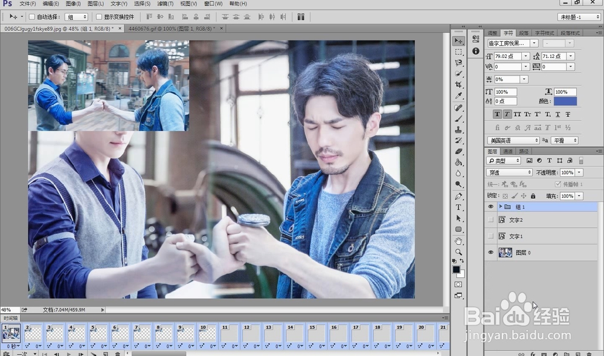The height and width of the screenshot is (356, 604).
Task: Show the 文字1 layer
Action: pyautogui.click(x=490, y=236)
